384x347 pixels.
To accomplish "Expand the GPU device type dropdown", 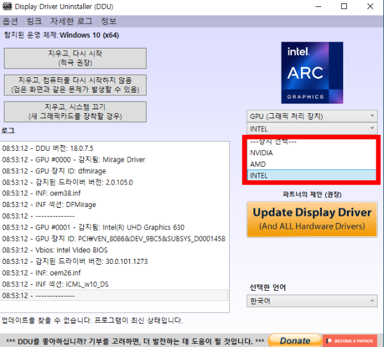I will (x=312, y=116).
